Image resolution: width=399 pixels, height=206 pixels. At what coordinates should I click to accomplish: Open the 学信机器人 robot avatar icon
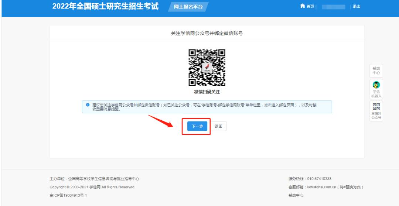[x=376, y=85]
